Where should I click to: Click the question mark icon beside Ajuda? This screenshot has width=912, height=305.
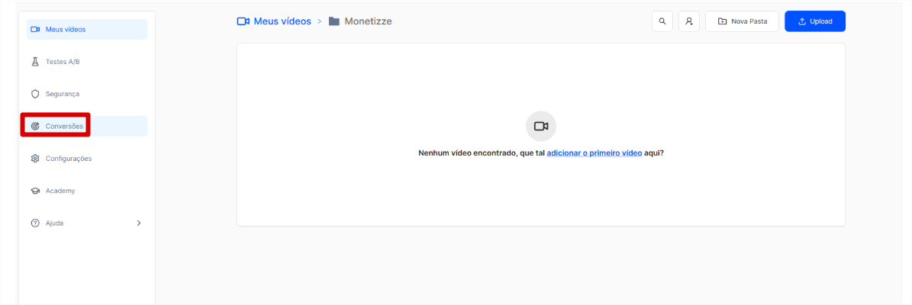pos(35,223)
